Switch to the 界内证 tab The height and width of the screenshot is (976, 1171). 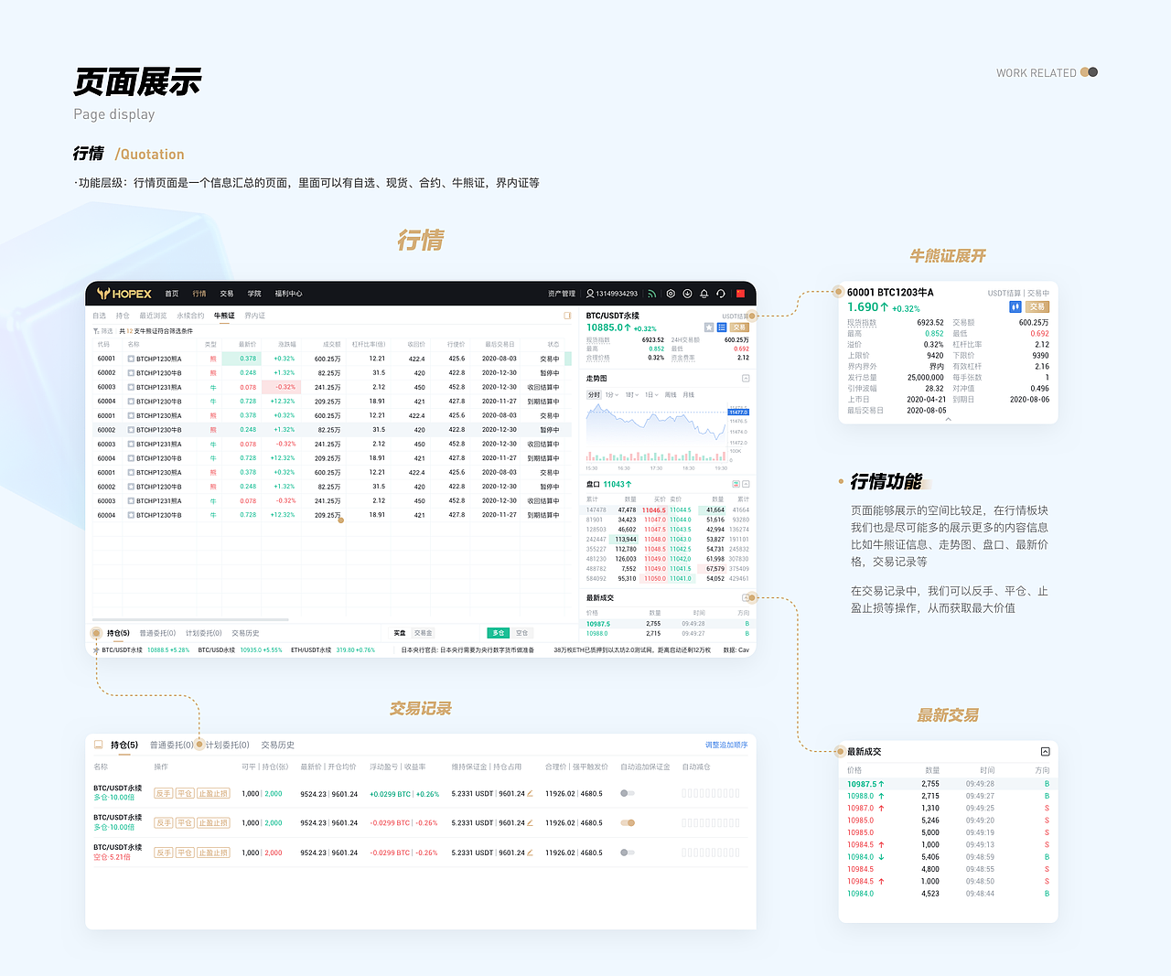click(x=254, y=316)
